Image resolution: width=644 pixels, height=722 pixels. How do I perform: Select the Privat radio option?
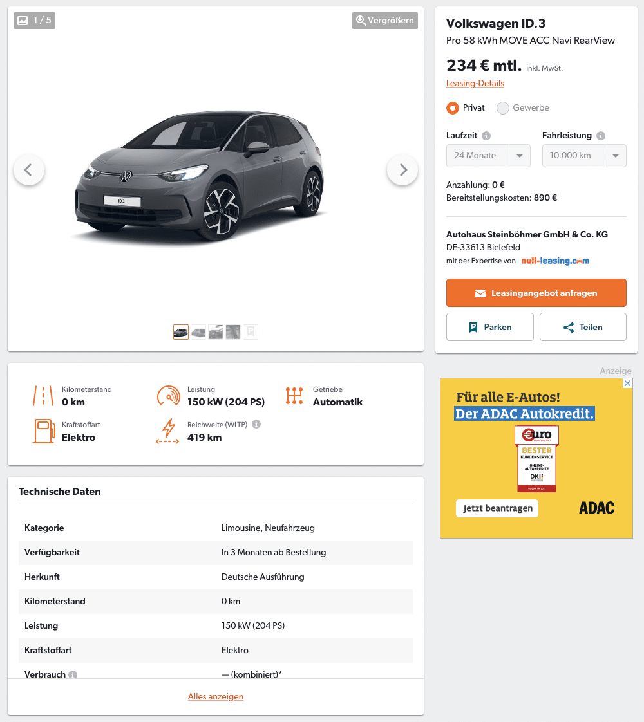click(x=452, y=107)
